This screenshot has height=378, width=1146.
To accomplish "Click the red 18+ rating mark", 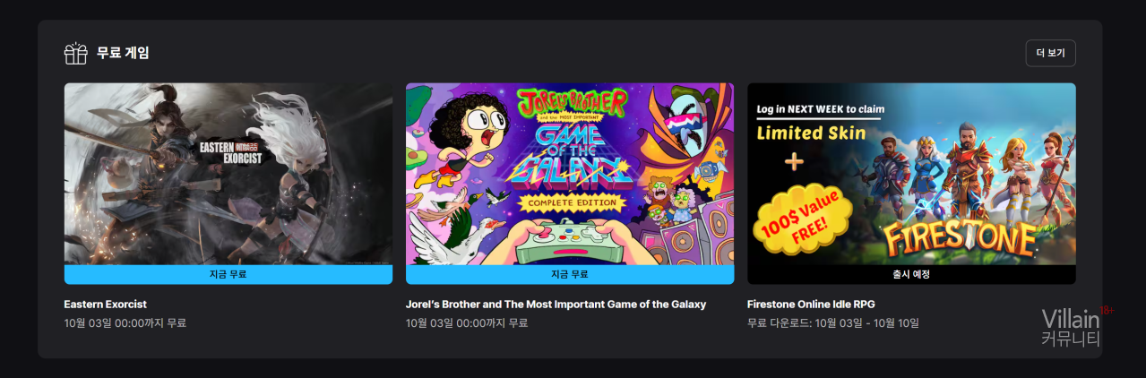I will point(1107,311).
